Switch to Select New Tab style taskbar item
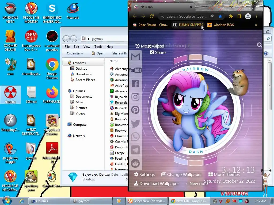274x205 pixels. tap(146, 201)
